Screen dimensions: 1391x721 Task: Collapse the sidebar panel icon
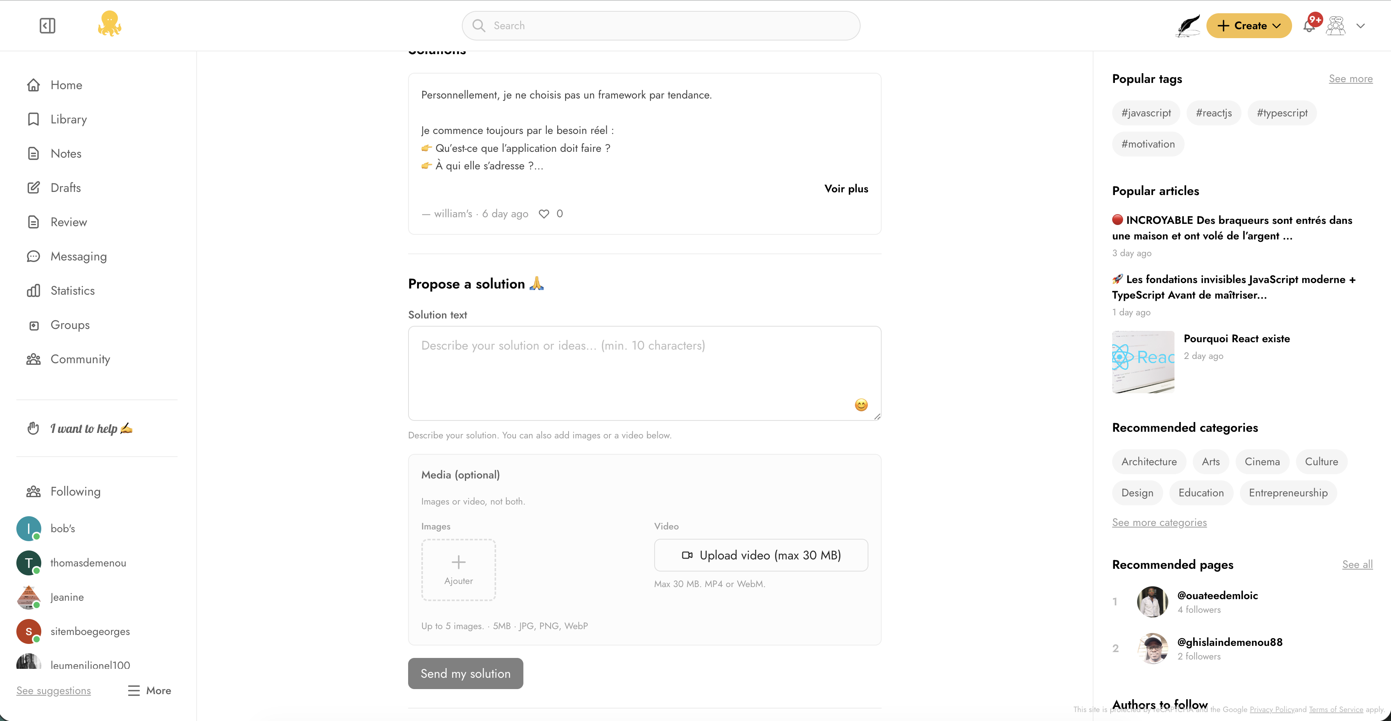click(x=48, y=25)
